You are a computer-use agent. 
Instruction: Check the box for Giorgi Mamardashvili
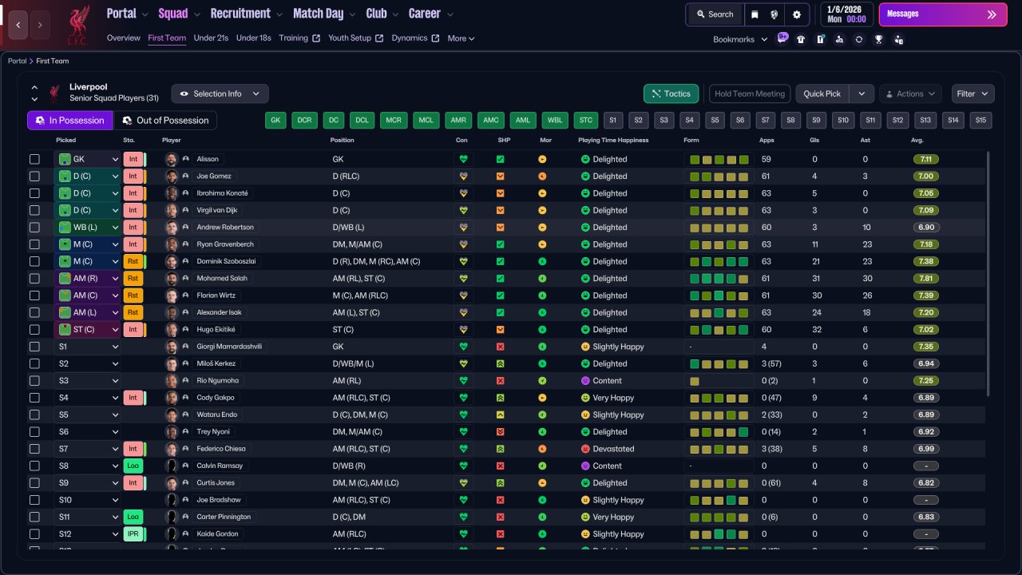(x=34, y=347)
